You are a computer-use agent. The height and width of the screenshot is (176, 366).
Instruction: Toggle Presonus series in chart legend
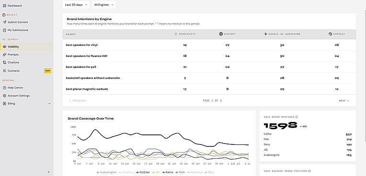194,172
